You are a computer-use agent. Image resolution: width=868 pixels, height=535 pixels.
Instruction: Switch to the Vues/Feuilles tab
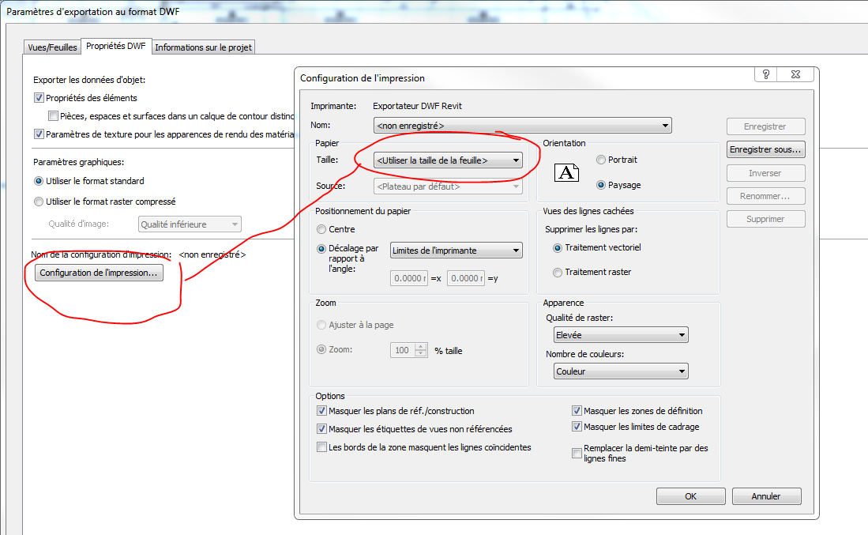pos(52,47)
